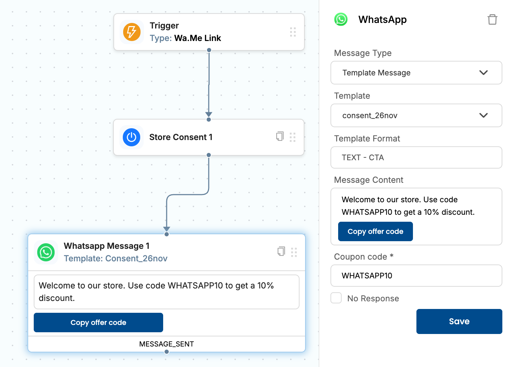The image size is (510, 367).
Task: Open the Message Type dropdown
Action: click(416, 73)
